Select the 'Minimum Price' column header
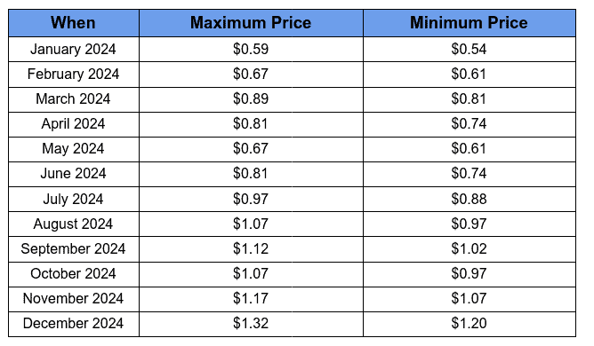The width and height of the screenshot is (594, 346). [469, 23]
